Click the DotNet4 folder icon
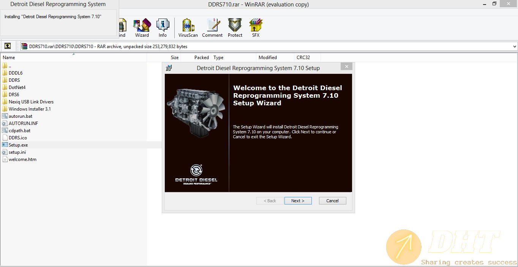518x267 pixels. point(5,87)
